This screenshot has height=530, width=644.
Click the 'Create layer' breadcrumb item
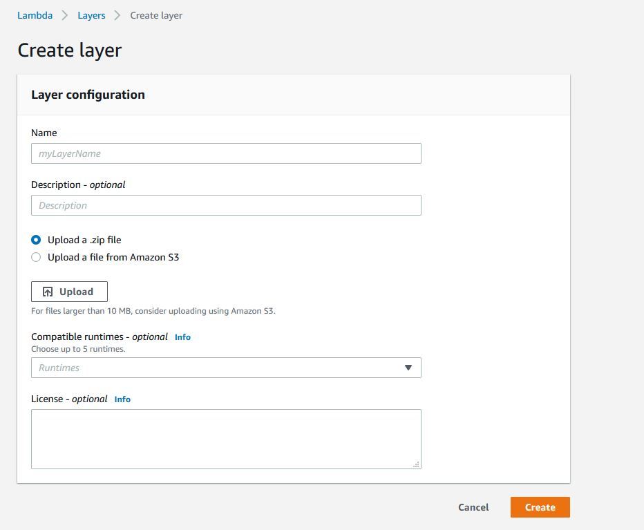[x=156, y=15]
